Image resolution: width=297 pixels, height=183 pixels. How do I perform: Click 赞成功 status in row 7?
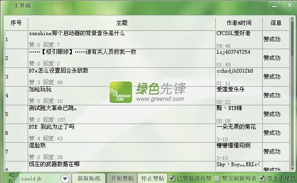click(x=272, y=152)
